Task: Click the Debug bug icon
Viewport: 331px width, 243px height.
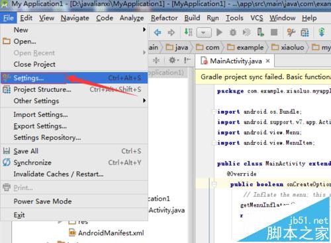Action: point(233,32)
